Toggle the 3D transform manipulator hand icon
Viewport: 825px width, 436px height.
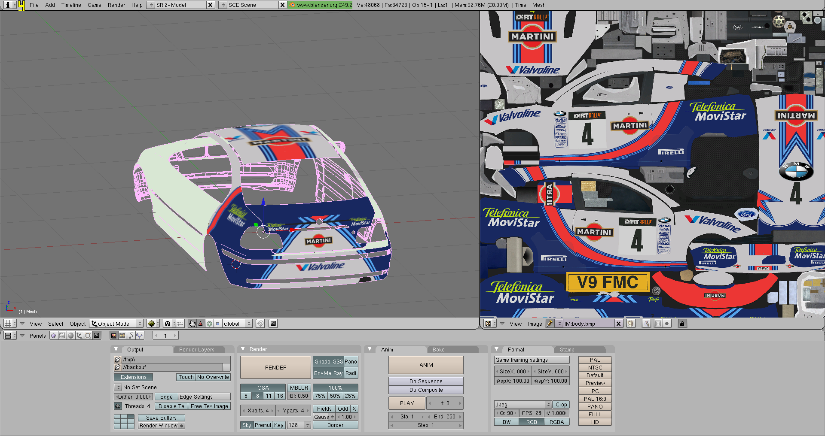[x=192, y=324]
